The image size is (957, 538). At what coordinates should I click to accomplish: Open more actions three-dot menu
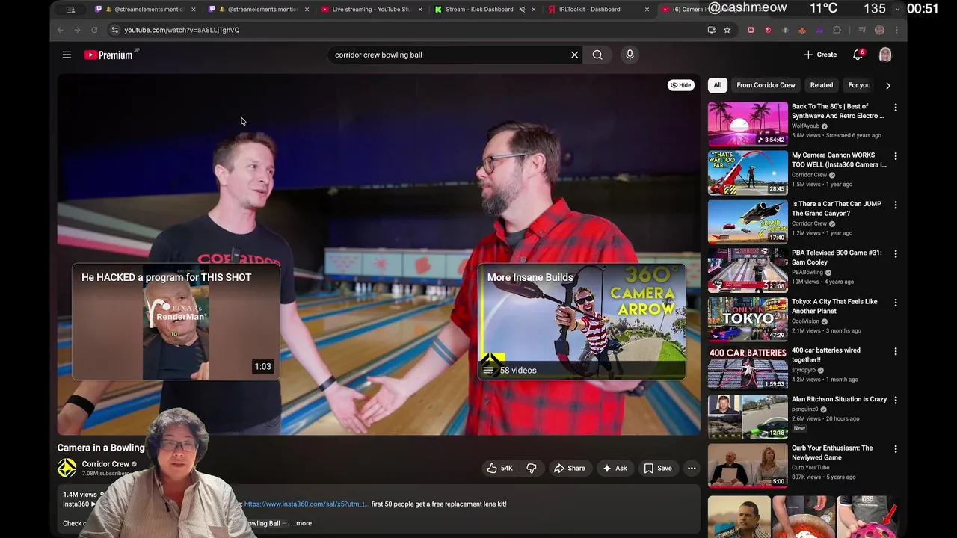[692, 468]
